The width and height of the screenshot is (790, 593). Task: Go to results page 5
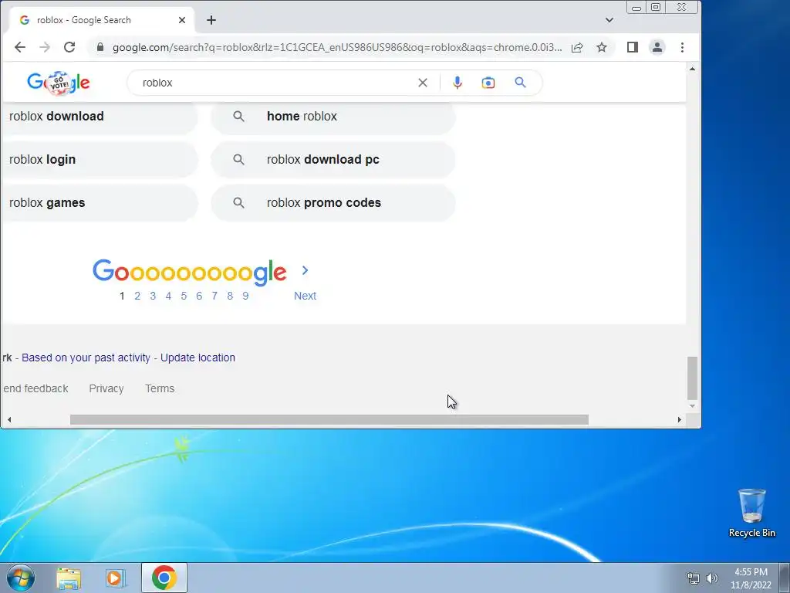184,296
